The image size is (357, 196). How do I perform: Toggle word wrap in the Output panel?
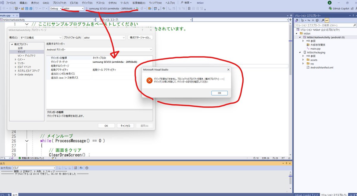(81, 168)
